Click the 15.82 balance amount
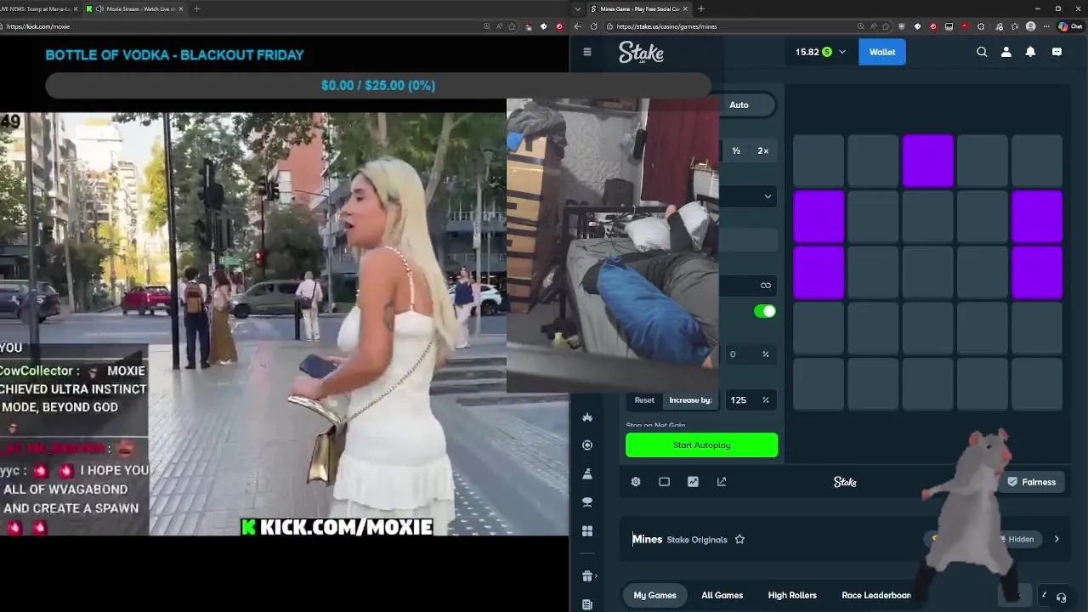The image size is (1088, 612). click(807, 52)
